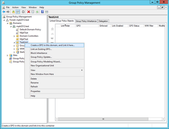Open the View menu in the menu bar
Image resolution: width=169 pixels, height=129 pixels.
point(24,7)
